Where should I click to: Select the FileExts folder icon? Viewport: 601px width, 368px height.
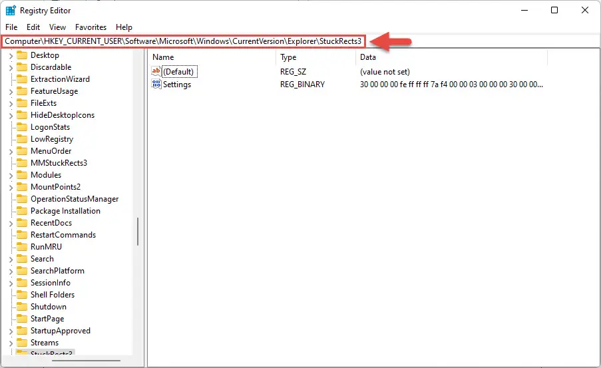click(22, 103)
